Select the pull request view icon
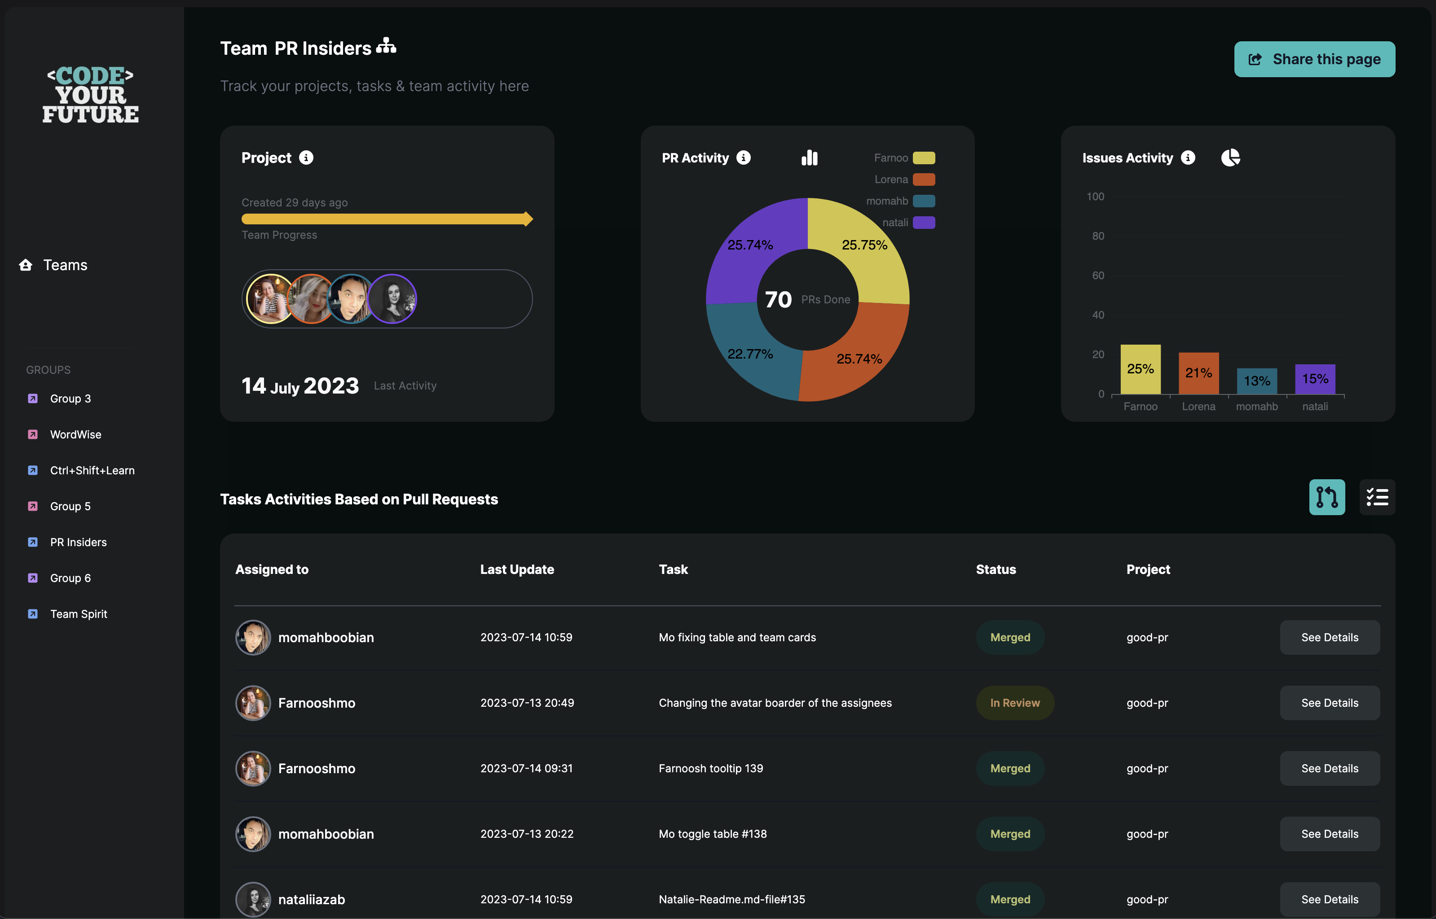 [x=1327, y=497]
